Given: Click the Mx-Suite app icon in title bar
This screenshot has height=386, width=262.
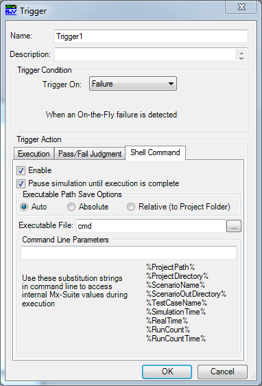Looking at the screenshot, I should (11, 10).
